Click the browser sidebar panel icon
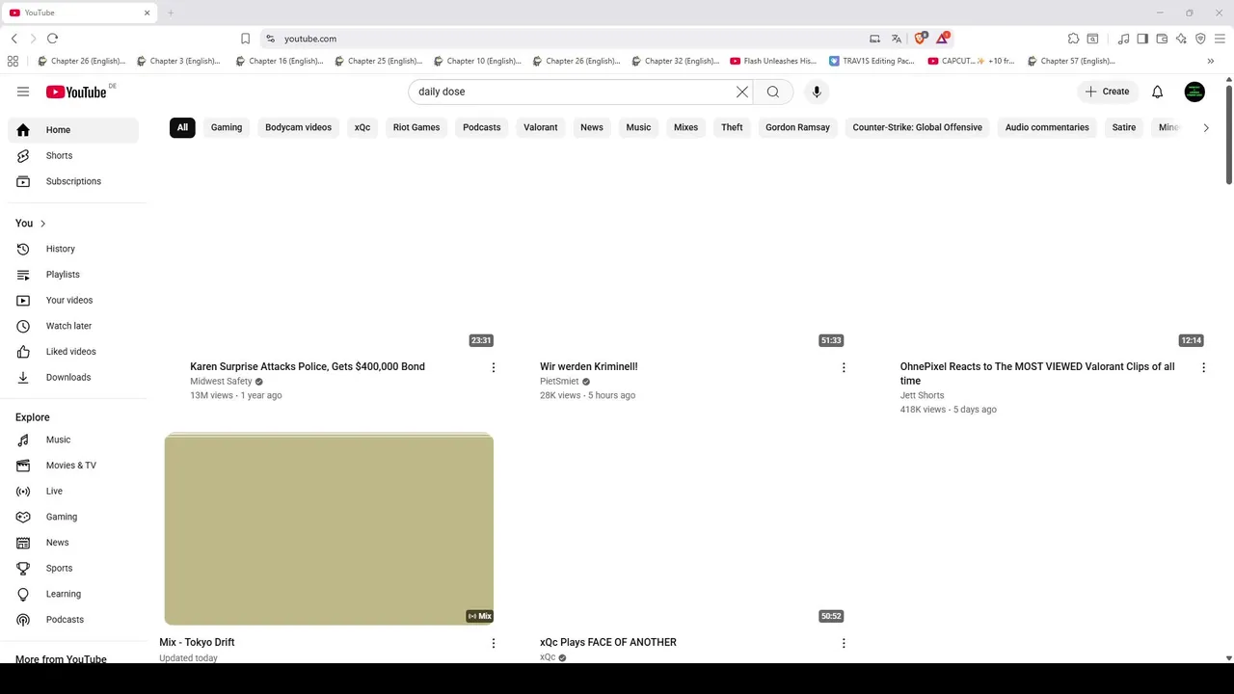This screenshot has width=1234, height=694. (1142, 39)
